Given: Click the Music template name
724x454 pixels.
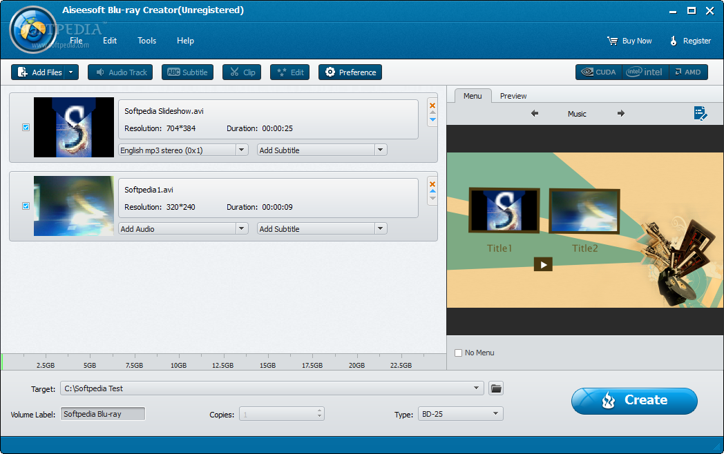Looking at the screenshot, I should pyautogui.click(x=577, y=113).
